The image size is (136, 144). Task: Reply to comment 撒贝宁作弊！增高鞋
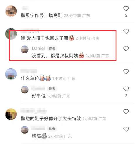[41, 15]
